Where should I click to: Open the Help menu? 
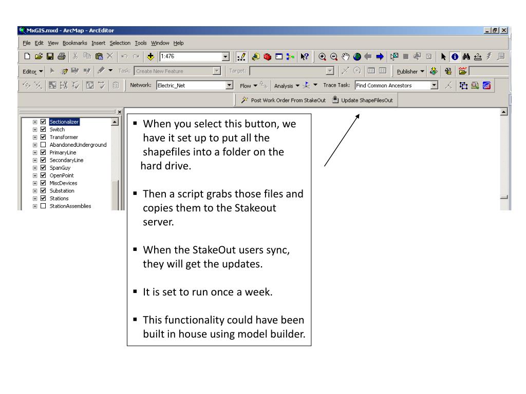pos(178,43)
